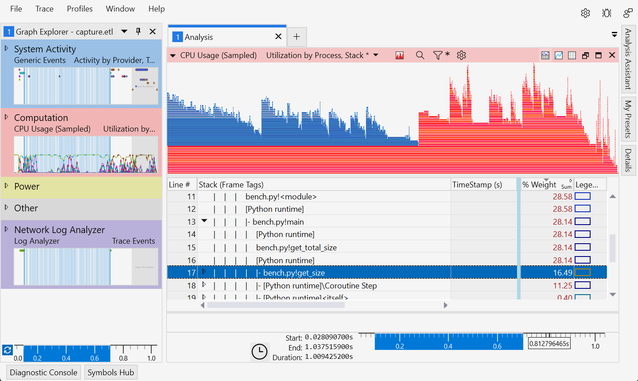Refresh the Graph Explorer with the sync icon
This screenshot has height=381, width=638.
[x=7, y=350]
